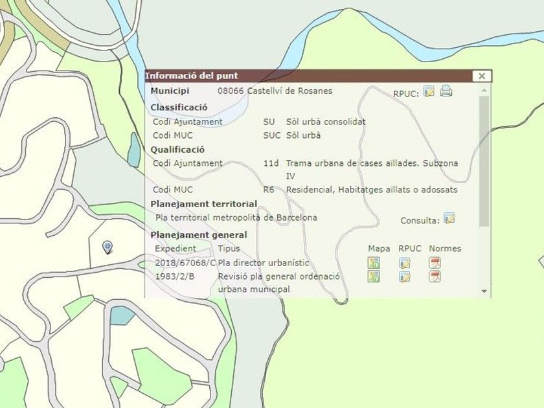
Task: Click Pla territorial metropolità de Barcelona text
Action: click(x=236, y=218)
